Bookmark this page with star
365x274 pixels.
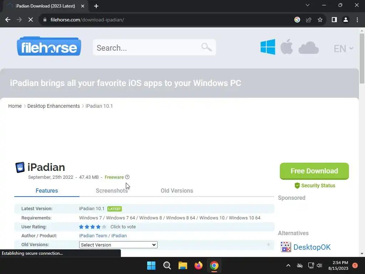[320, 20]
